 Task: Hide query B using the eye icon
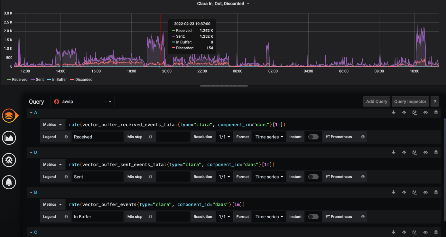point(425,192)
